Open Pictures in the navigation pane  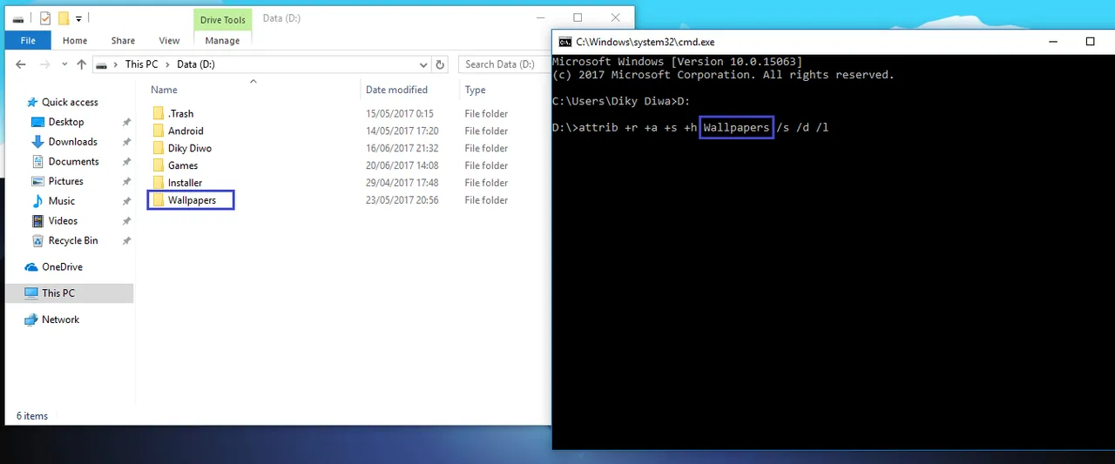(x=66, y=181)
